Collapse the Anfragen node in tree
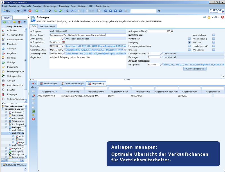This screenshot has width=225, height=172. 6,127
